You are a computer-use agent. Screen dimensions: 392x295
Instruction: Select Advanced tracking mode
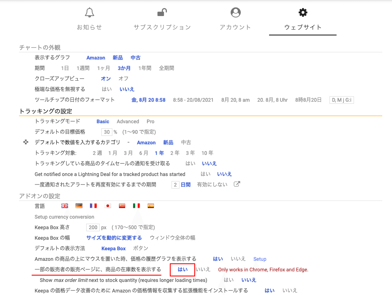coord(128,121)
